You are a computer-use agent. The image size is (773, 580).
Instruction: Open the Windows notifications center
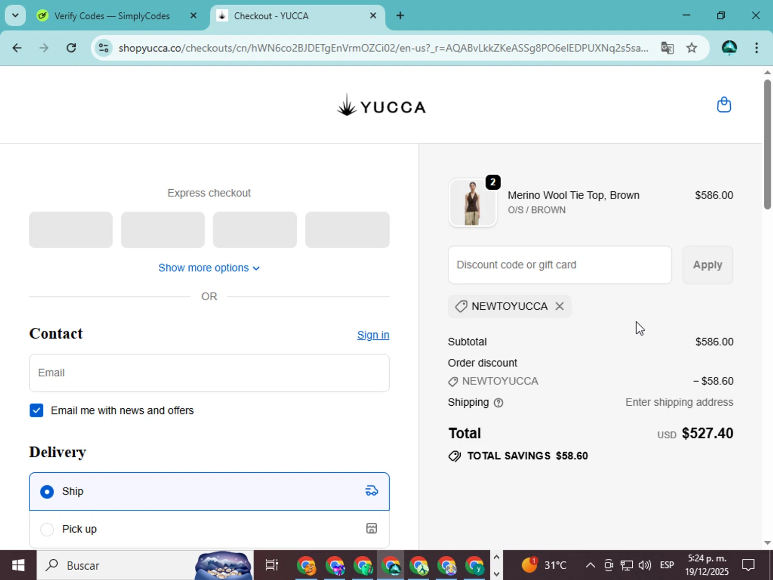coord(748,566)
